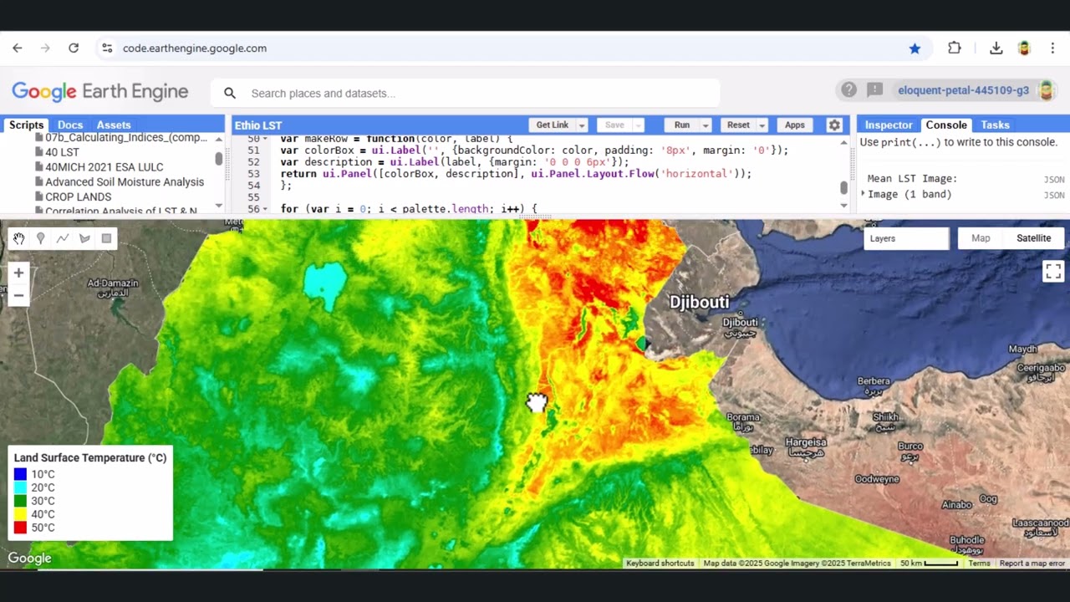
Task: Click the Run button
Action: point(682,125)
